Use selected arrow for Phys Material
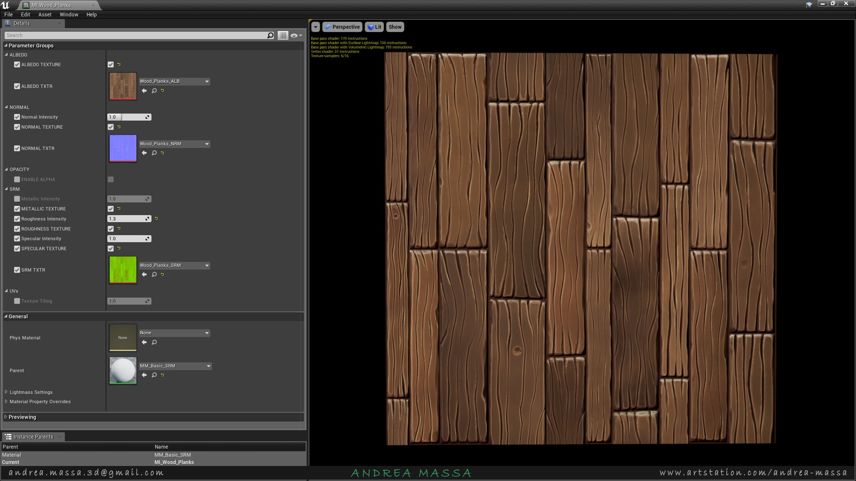Image resolution: width=856 pixels, height=481 pixels. 144,342
